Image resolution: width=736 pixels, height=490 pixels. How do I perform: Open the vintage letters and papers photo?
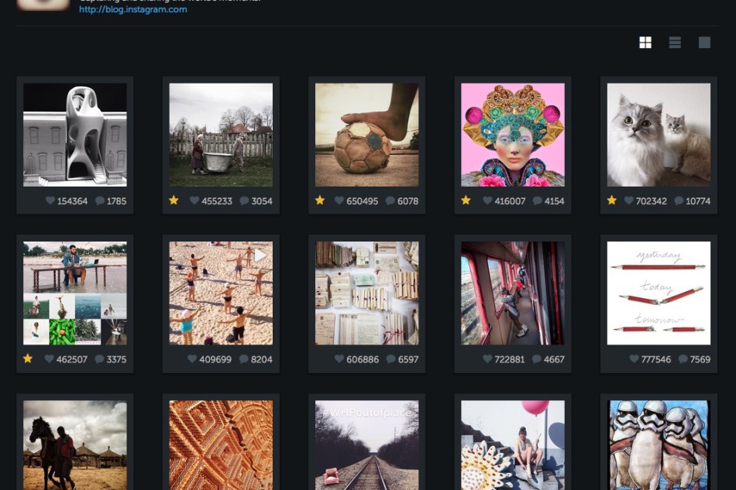(367, 293)
